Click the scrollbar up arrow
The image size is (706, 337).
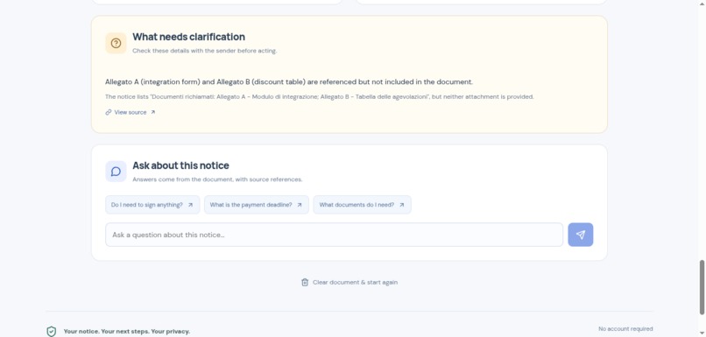click(702, 4)
